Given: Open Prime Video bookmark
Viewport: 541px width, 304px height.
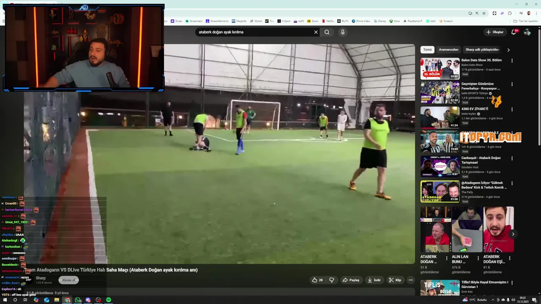Looking at the screenshot, I should tap(361, 21).
